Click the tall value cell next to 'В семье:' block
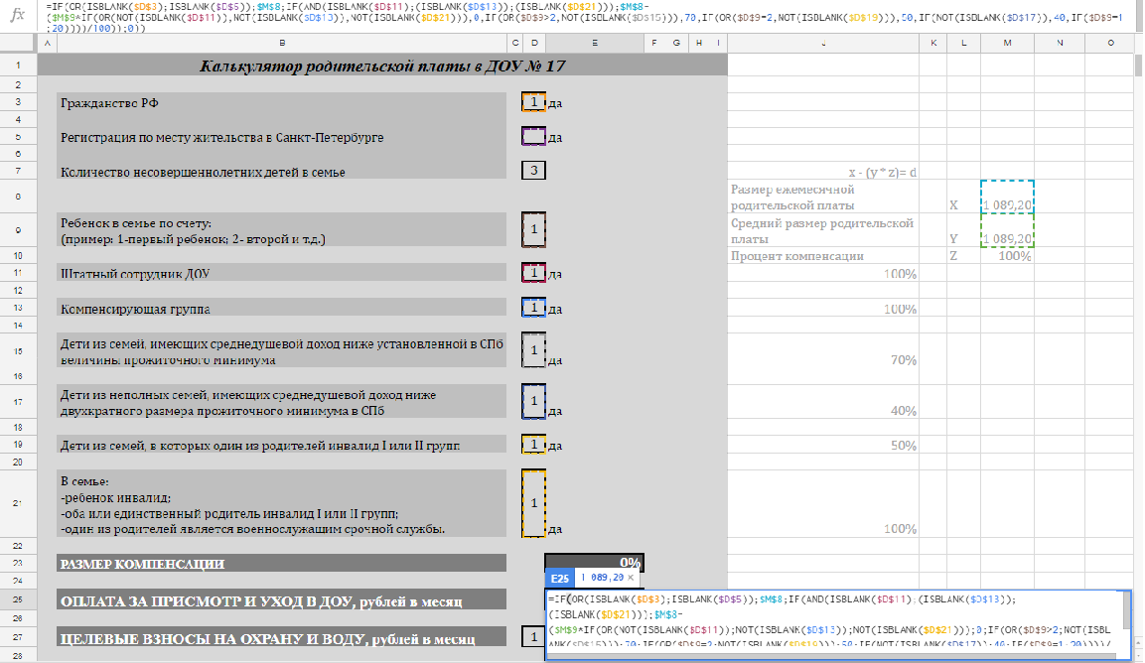 [x=534, y=503]
